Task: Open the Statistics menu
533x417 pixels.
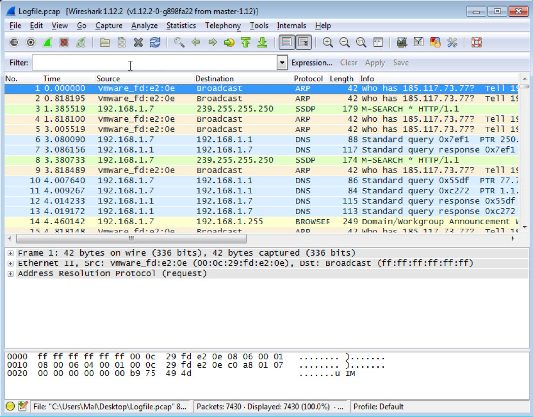Action: click(x=181, y=25)
